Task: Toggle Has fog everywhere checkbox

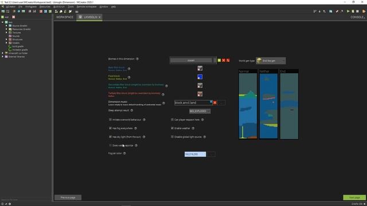Action: point(110,128)
